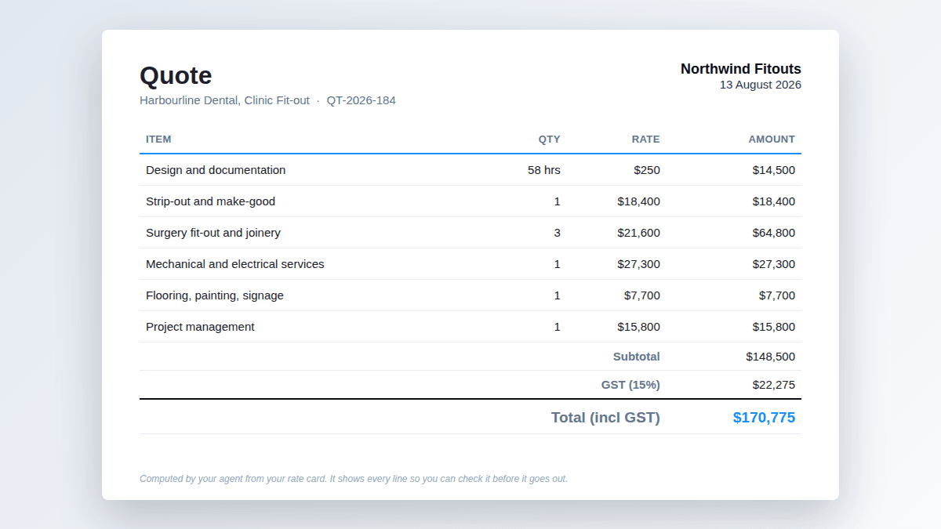Select Mechanical and electrical services row

[470, 264]
